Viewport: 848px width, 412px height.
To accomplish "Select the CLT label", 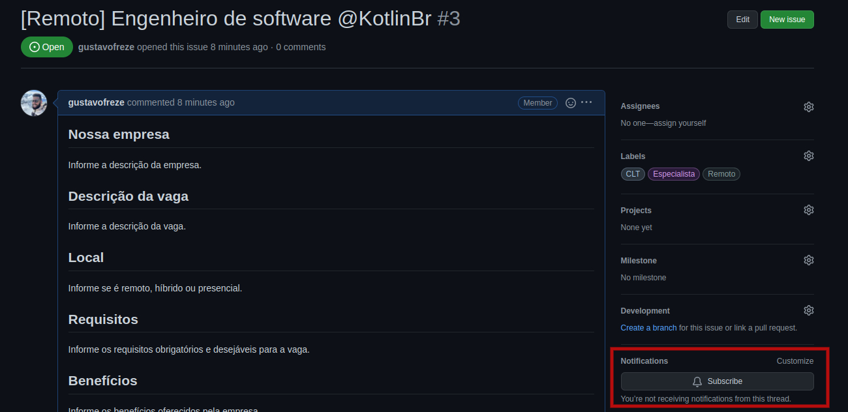I will tap(633, 174).
